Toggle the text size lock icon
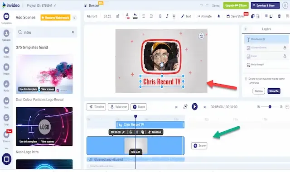The width and height of the screenshot is (290, 172). 118,16
